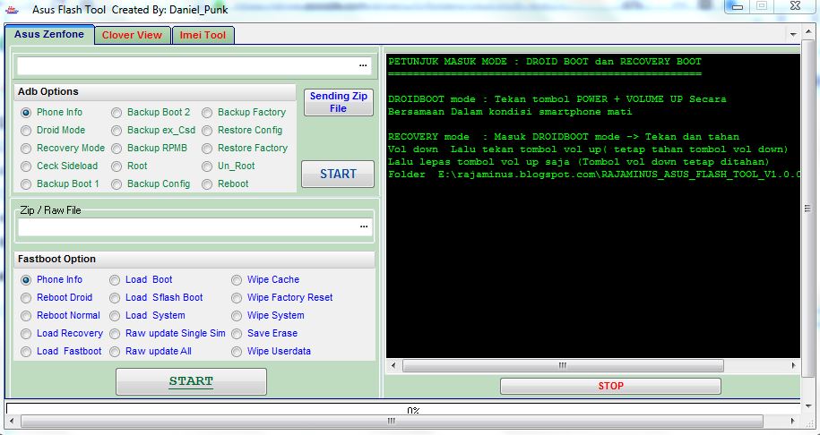Select Load Recovery radio button
820x435 pixels.
[26, 334]
